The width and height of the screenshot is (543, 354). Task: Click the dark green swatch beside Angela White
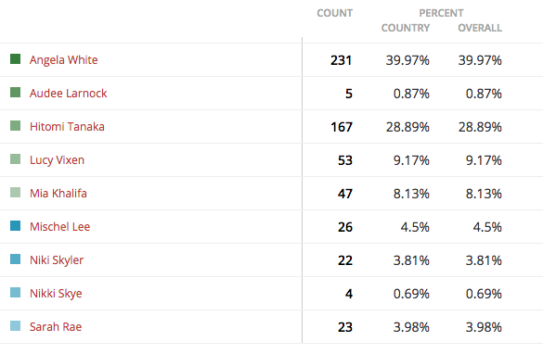[x=15, y=58]
